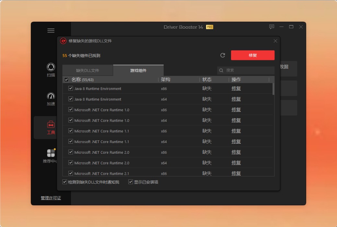
Task: Click 修复 link for Java 8 x86
Action: tap(236, 89)
